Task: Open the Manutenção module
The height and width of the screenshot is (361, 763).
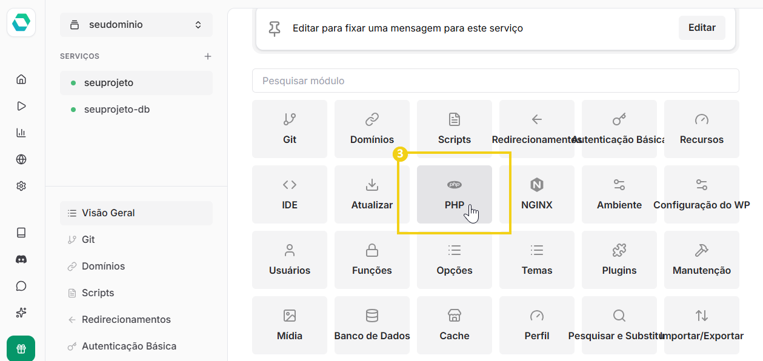Action: pyautogui.click(x=701, y=259)
